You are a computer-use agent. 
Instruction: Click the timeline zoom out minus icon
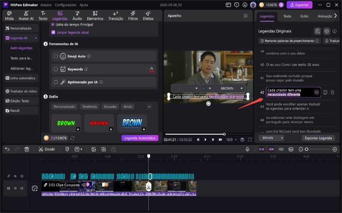coord(301,150)
